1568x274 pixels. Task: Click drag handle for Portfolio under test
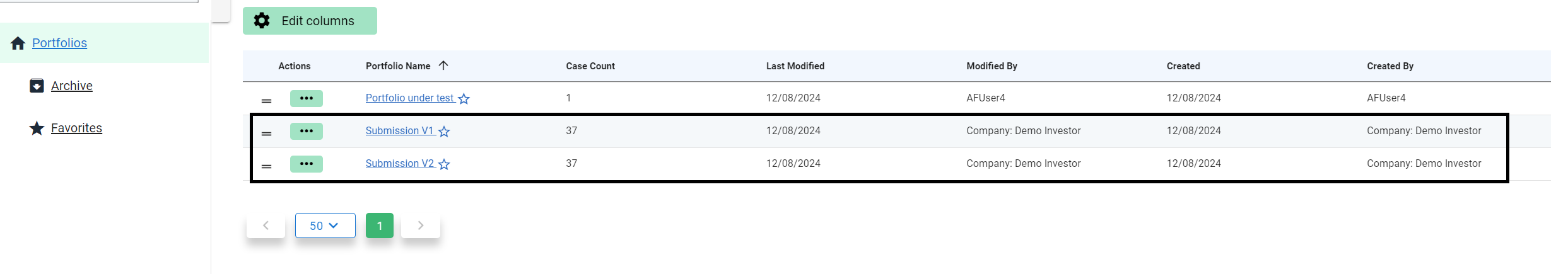click(267, 101)
